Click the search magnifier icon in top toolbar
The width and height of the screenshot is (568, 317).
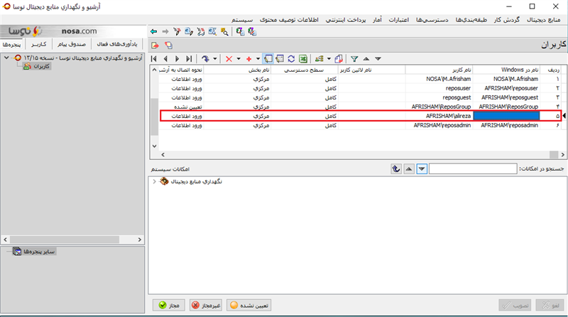224,31
